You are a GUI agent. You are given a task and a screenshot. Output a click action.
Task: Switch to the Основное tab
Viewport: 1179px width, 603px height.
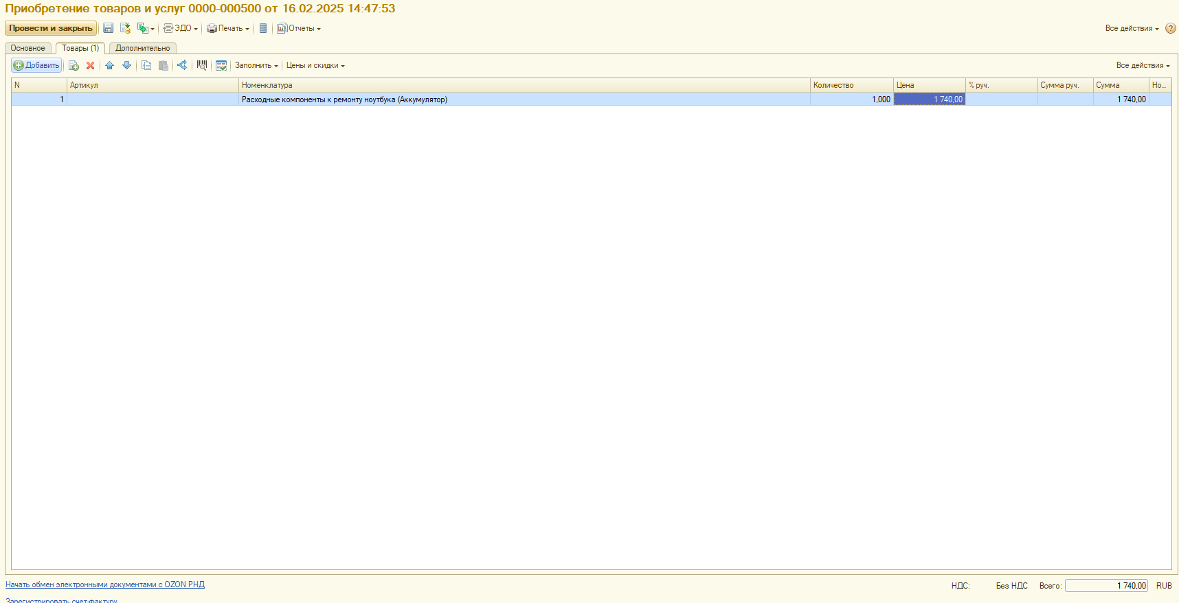[x=27, y=48]
